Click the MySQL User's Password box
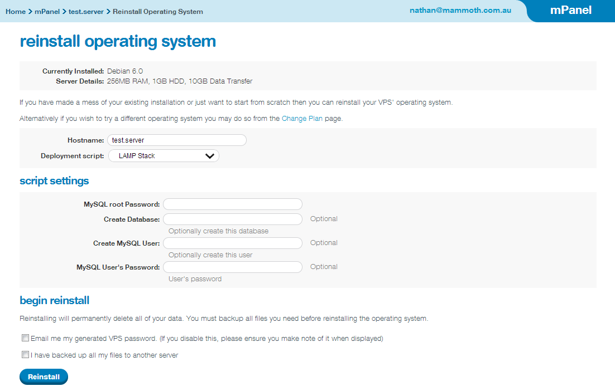The image size is (615, 391). click(232, 267)
